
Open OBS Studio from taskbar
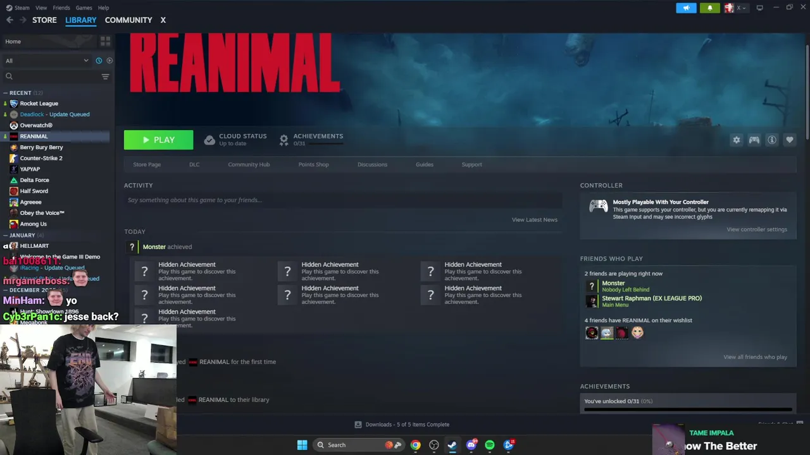click(434, 445)
